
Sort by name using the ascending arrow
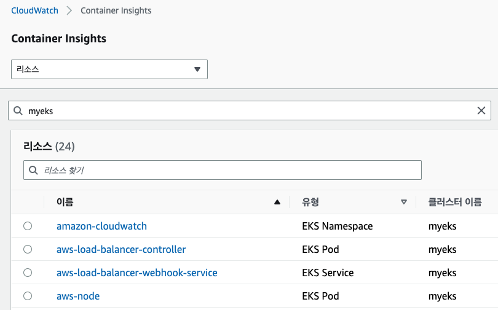pyautogui.click(x=277, y=202)
